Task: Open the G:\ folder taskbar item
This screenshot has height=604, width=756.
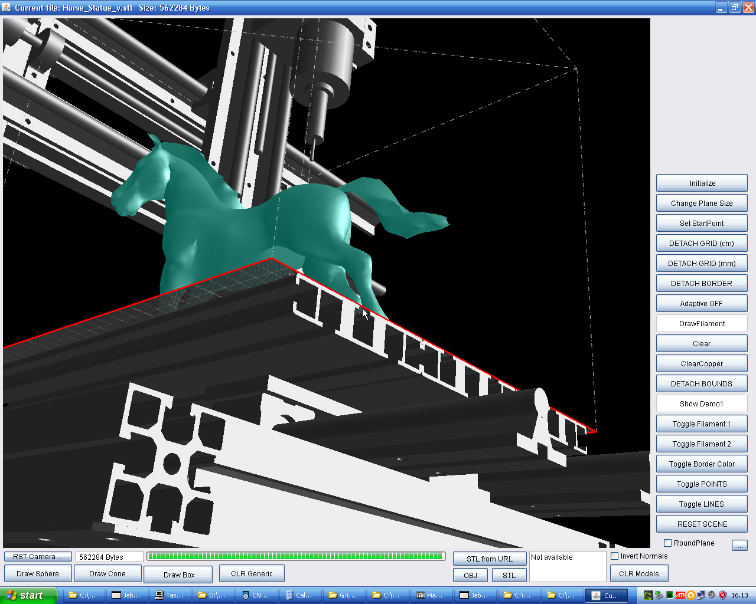Action: click(344, 595)
